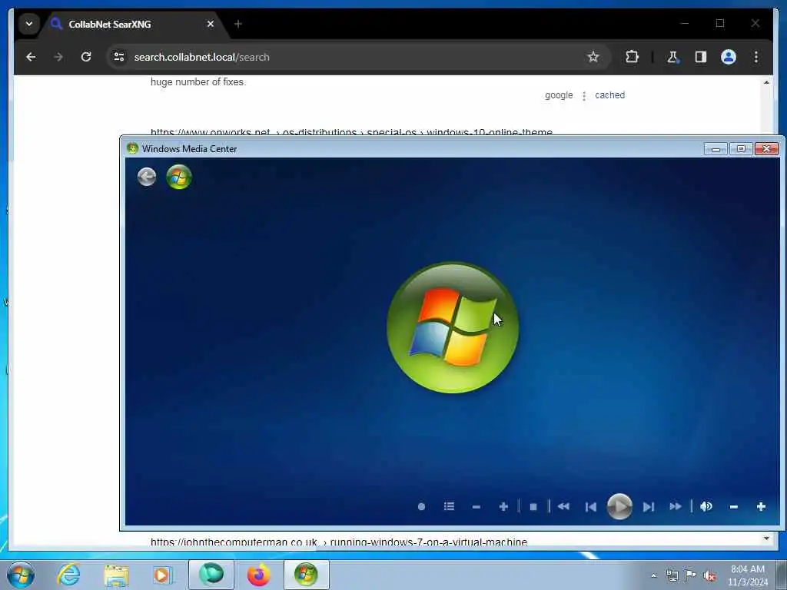
Task: Record with the Media Center record button
Action: [422, 507]
